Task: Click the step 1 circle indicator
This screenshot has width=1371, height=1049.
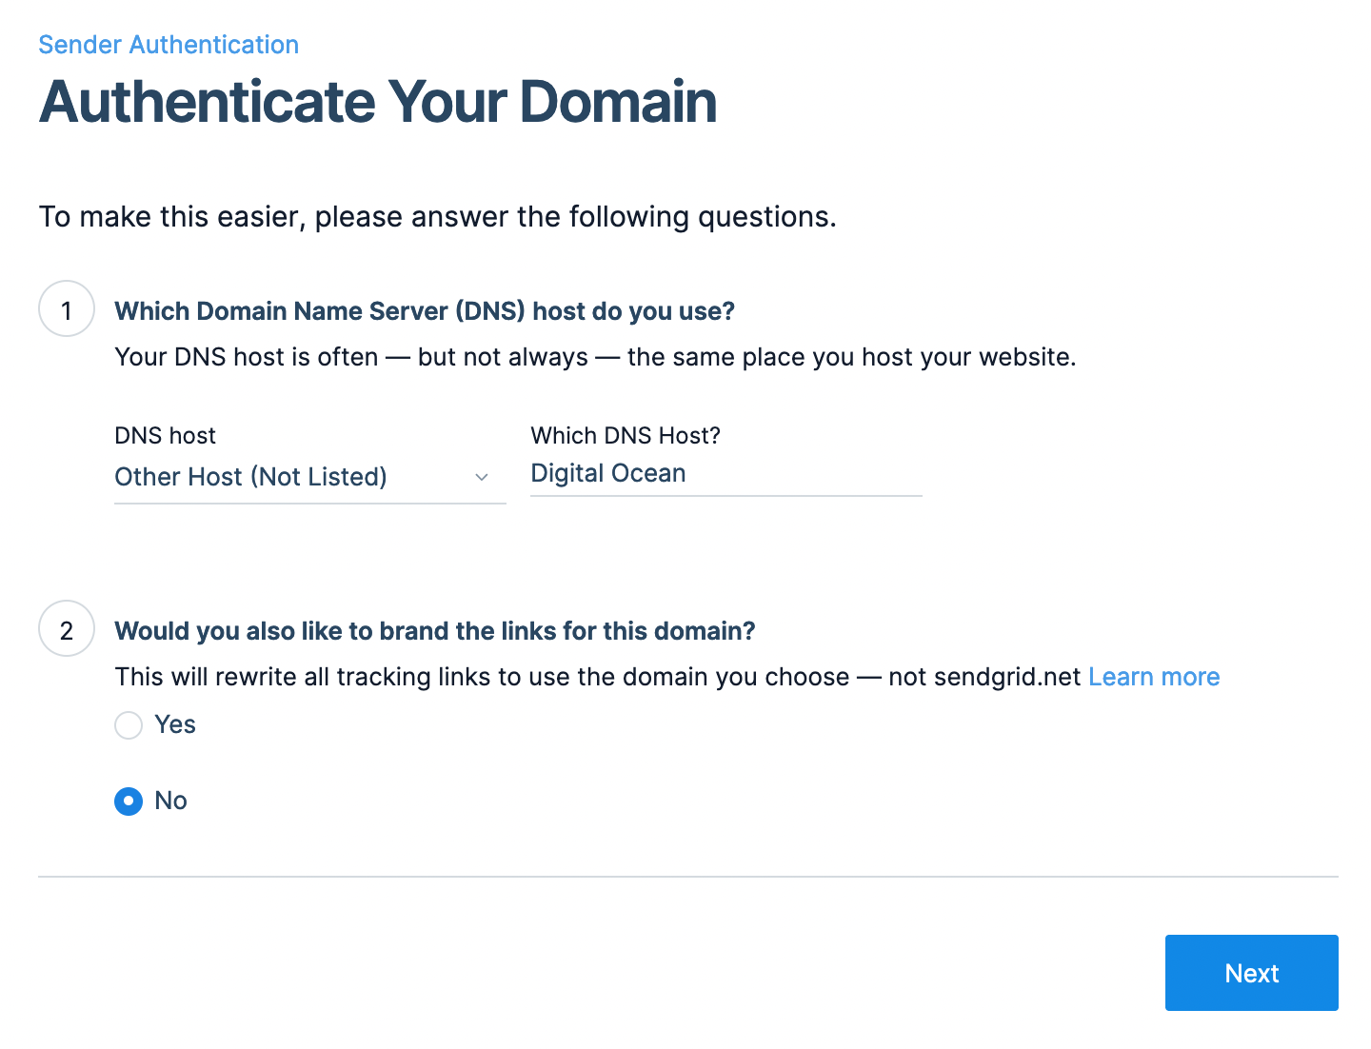Action: click(x=66, y=309)
